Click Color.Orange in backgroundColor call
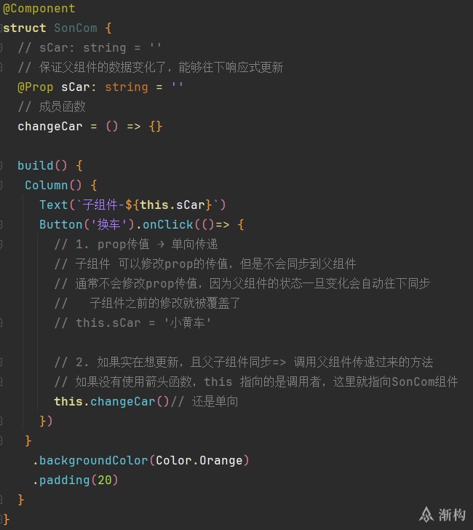The image size is (473, 530). coord(199,460)
